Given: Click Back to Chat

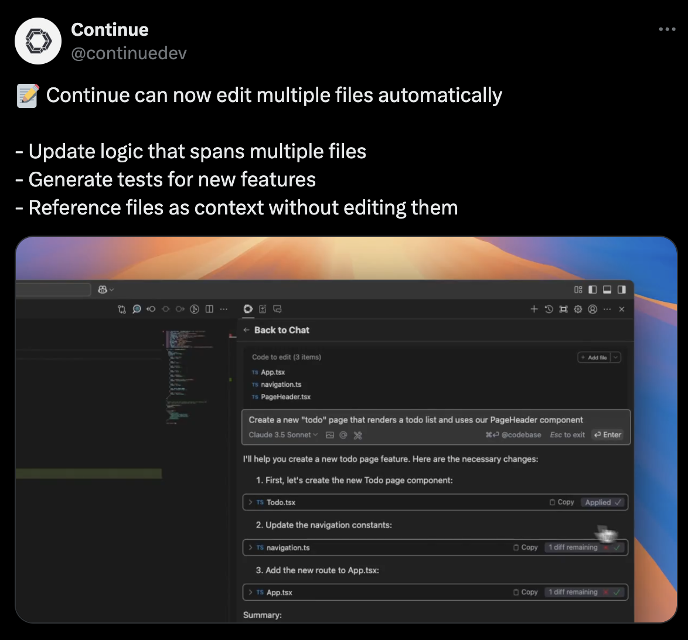Looking at the screenshot, I should (x=277, y=330).
